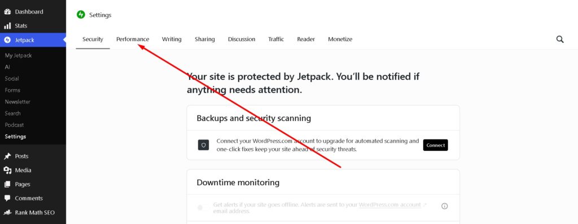Image resolution: width=578 pixels, height=224 pixels.
Task: Switch to the Performance tab
Action: click(x=133, y=39)
